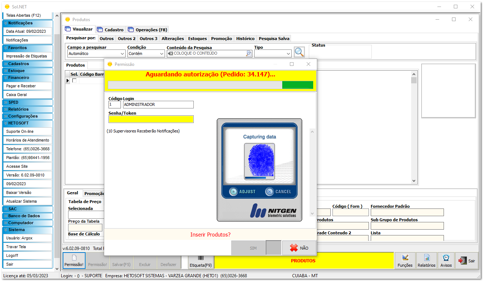Select the Estoques search tab

(197, 39)
